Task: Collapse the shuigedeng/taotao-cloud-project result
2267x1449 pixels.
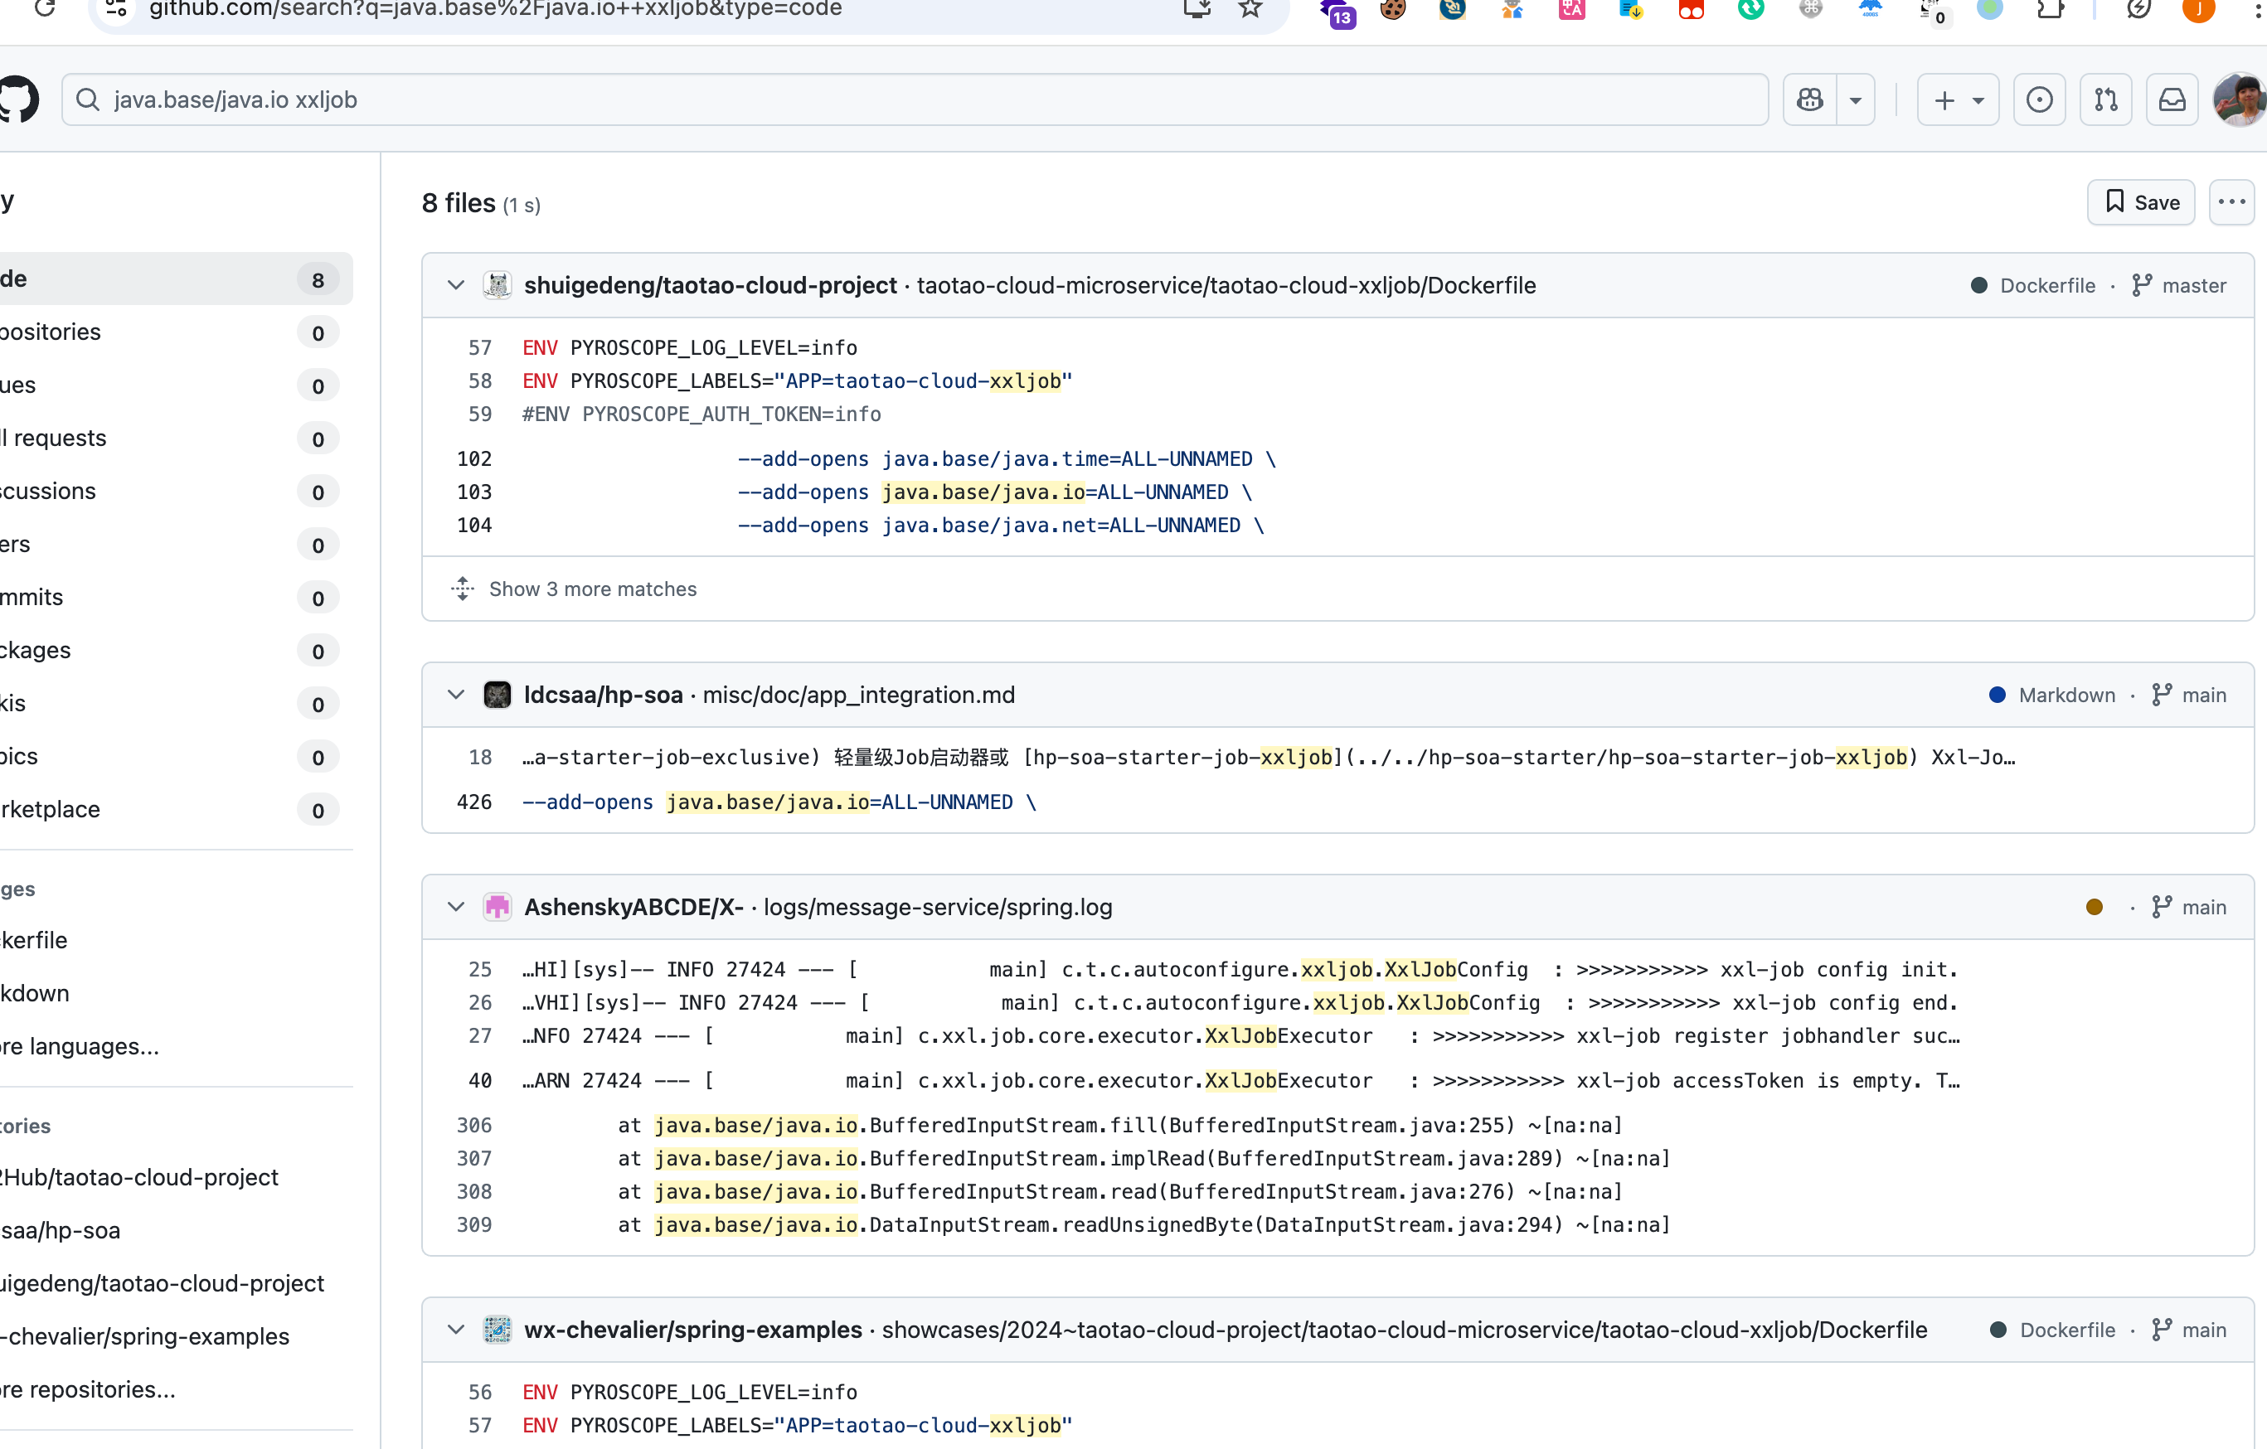Action: (x=457, y=285)
